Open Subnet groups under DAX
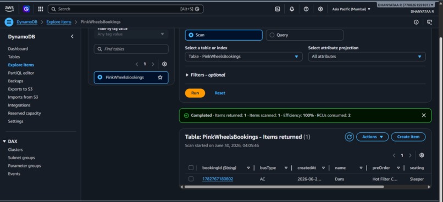Screen dimensions: 443x202 coord(21,158)
